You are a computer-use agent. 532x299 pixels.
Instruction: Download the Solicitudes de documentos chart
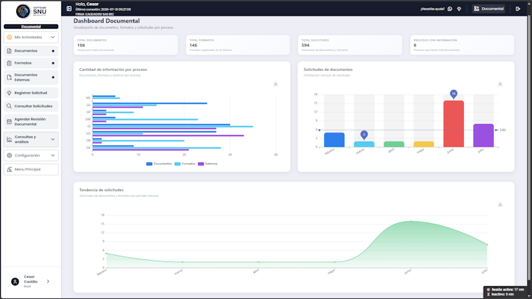(500, 84)
